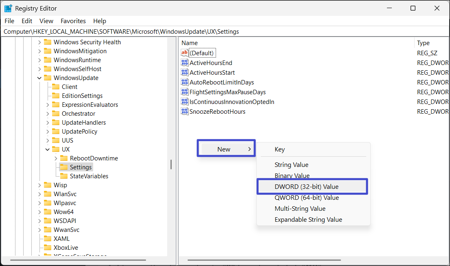Expand the RebootDowntime key
Screen dimensions: 450x266
pos(56,158)
